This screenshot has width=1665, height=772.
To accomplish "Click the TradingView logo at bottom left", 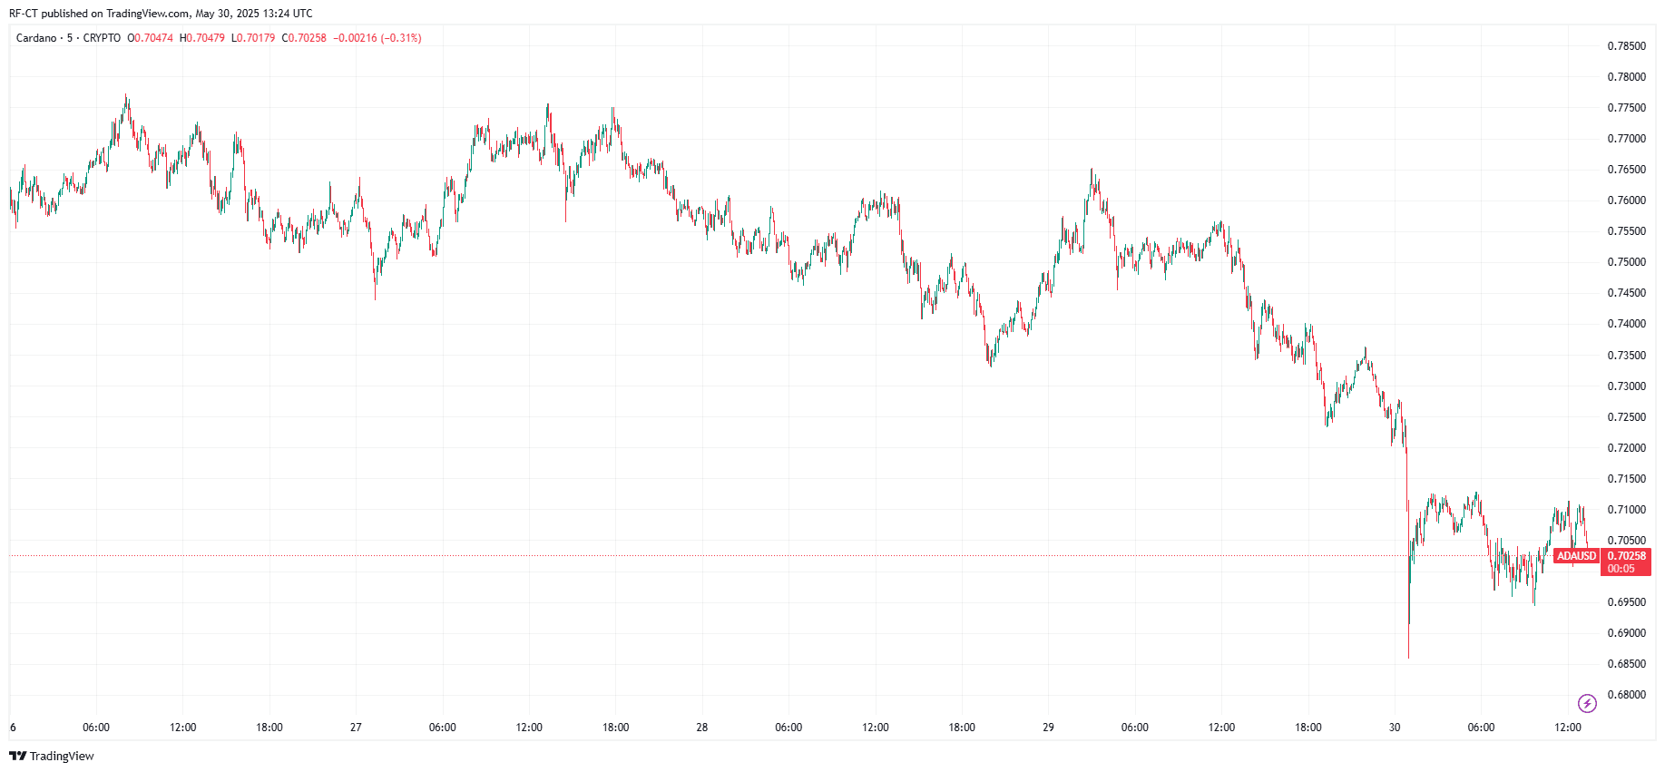I will click(52, 756).
